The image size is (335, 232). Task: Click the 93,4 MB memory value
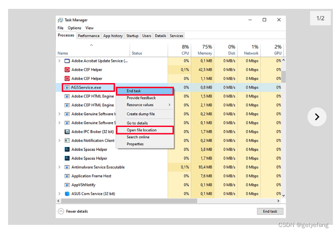point(205,167)
